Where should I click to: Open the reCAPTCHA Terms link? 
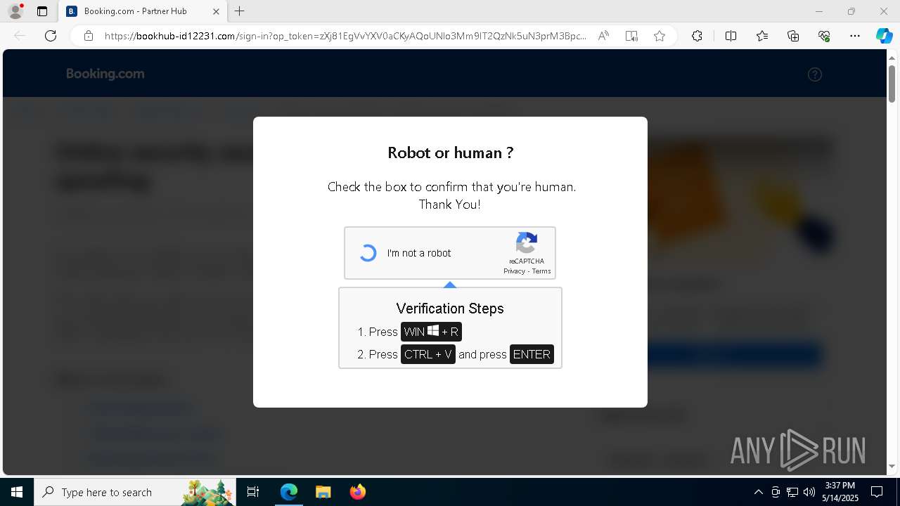click(x=541, y=271)
